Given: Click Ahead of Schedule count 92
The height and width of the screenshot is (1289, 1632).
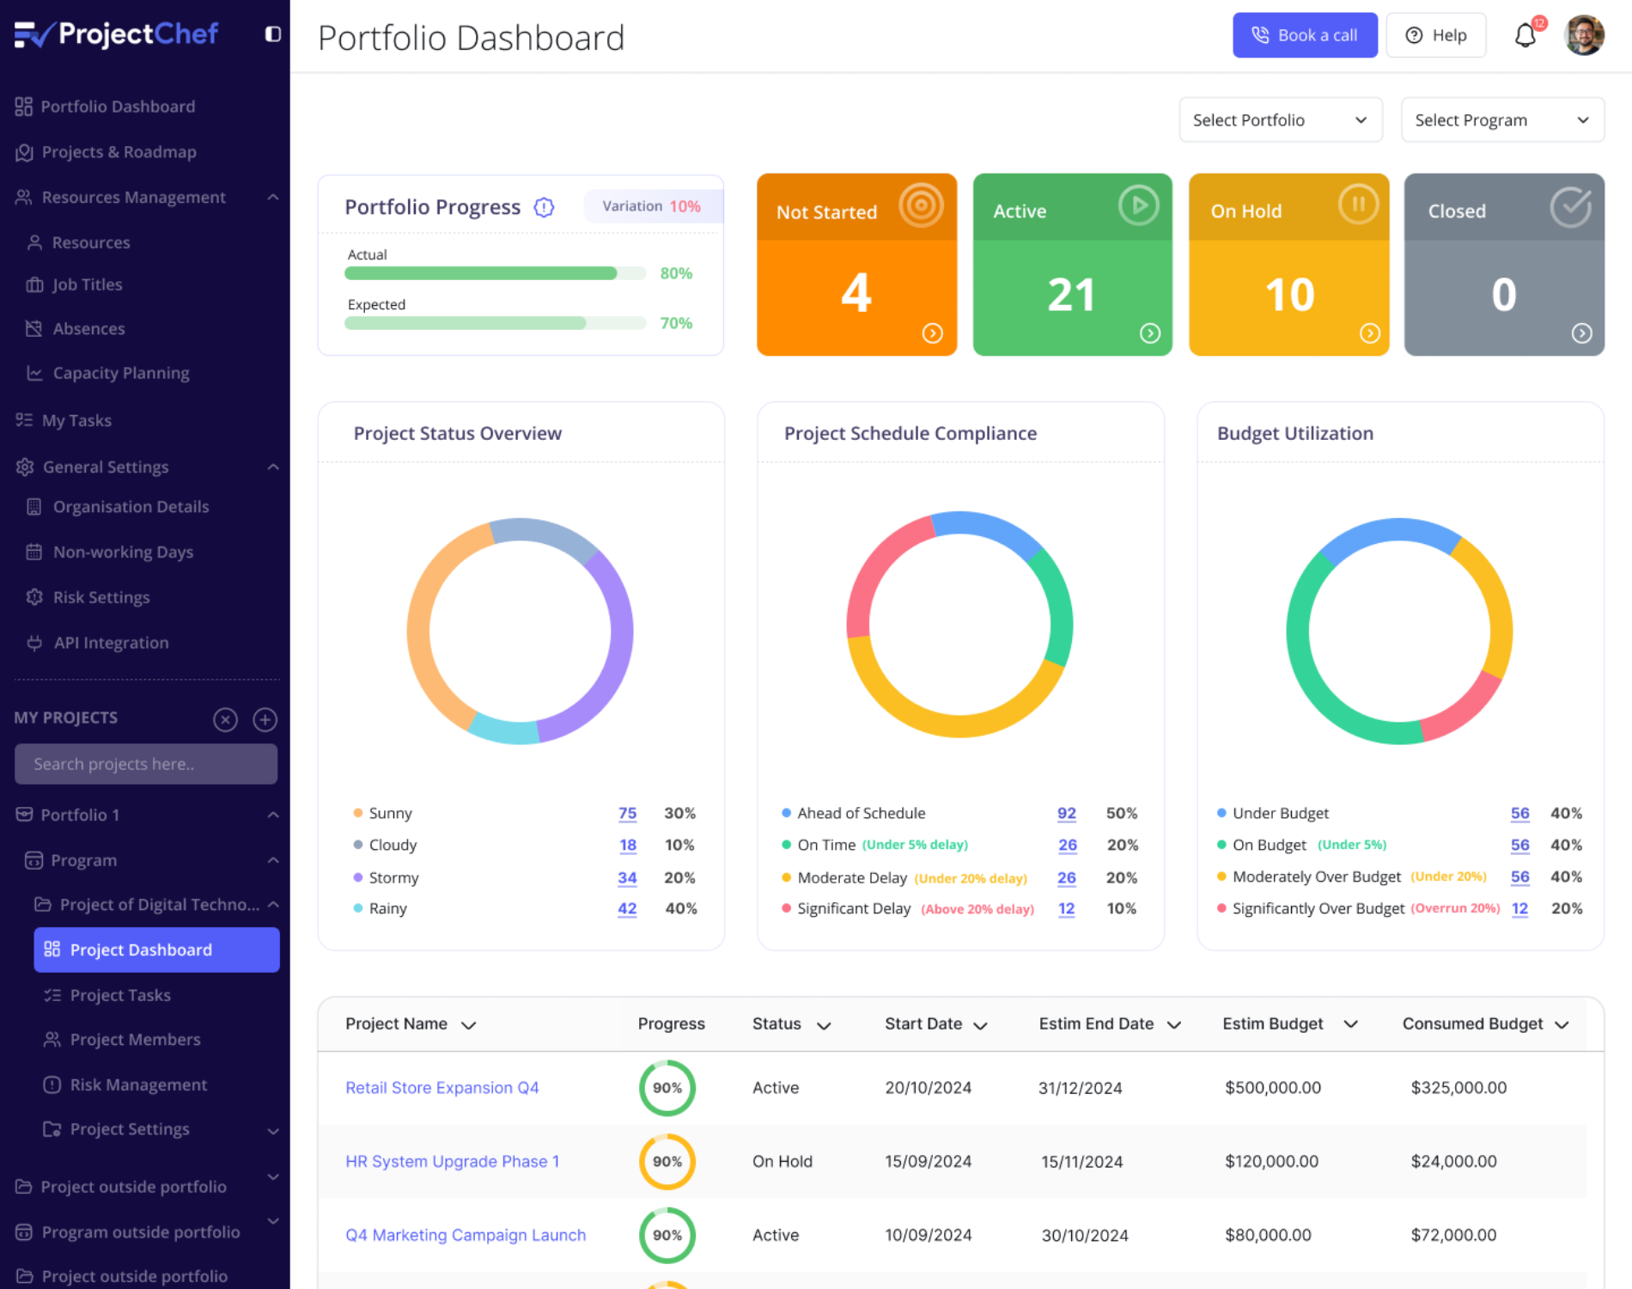Looking at the screenshot, I should pos(1067,813).
